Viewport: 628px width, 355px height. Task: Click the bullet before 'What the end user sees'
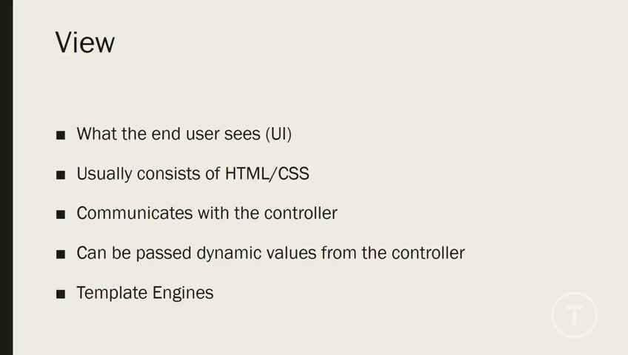coord(61,135)
